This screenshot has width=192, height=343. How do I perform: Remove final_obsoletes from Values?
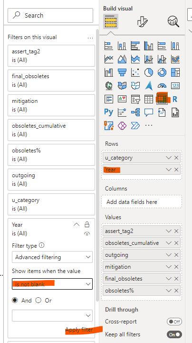click(x=176, y=279)
